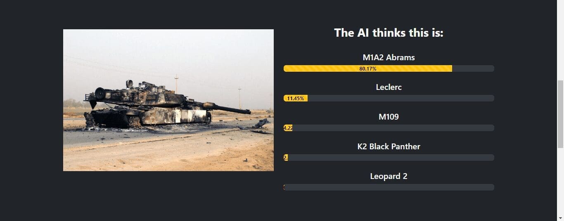Click the 80.17% confidence value
The image size is (564, 221).
(x=368, y=69)
